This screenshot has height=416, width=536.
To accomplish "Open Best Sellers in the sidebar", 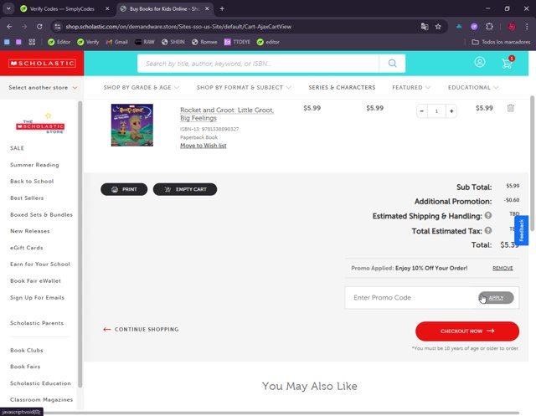I will [x=27, y=198].
